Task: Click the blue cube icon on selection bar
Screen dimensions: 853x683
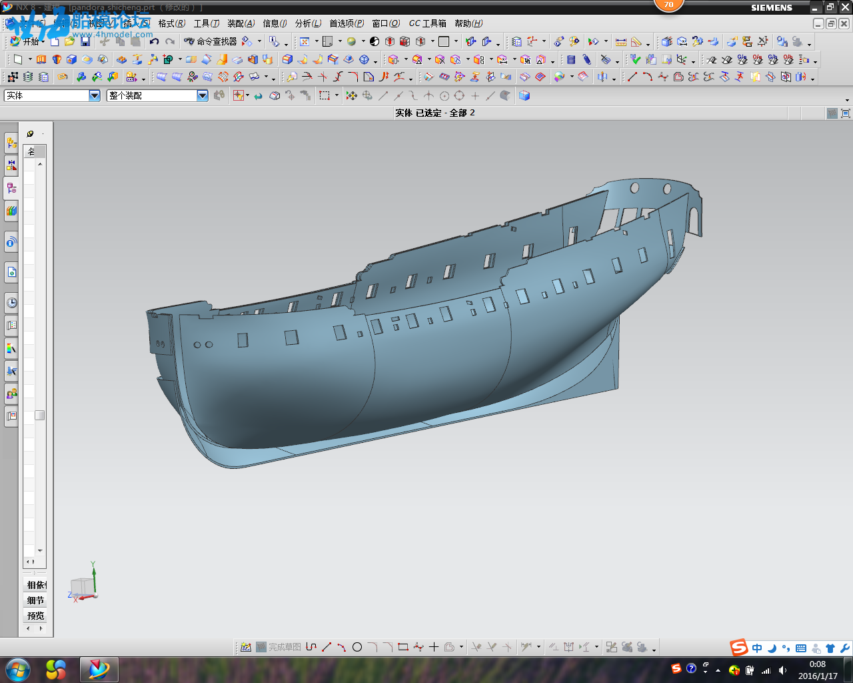Action: click(524, 95)
